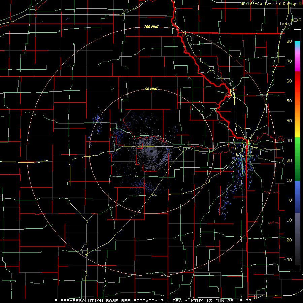Select the -20 value on the dBZ scale
This screenshot has width=303, height=303.
pos(288,240)
